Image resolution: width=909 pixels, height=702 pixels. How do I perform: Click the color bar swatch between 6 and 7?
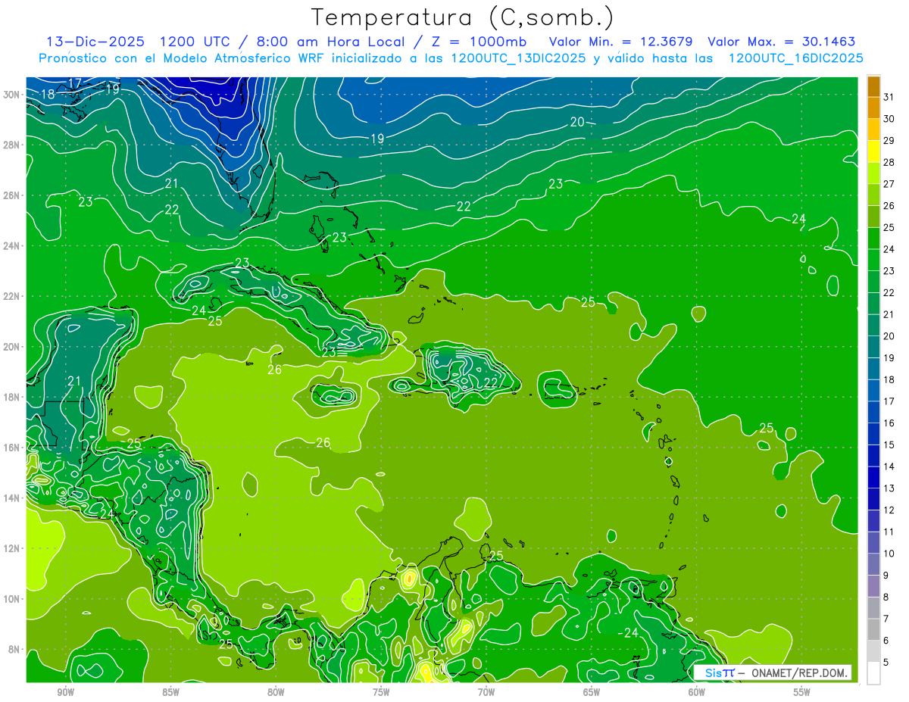(874, 630)
